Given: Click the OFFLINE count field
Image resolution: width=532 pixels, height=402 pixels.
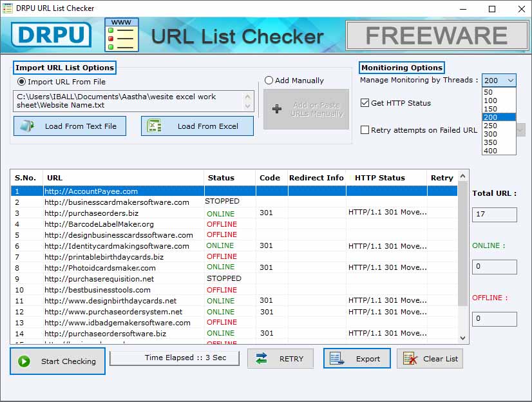Looking at the screenshot, I should (495, 319).
